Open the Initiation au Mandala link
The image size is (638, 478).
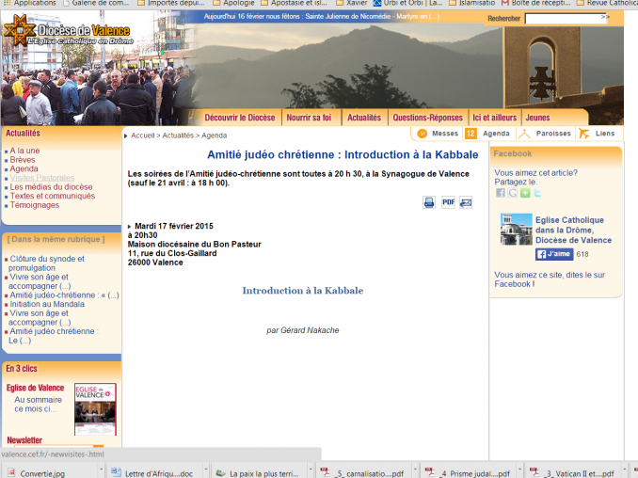tap(47, 304)
